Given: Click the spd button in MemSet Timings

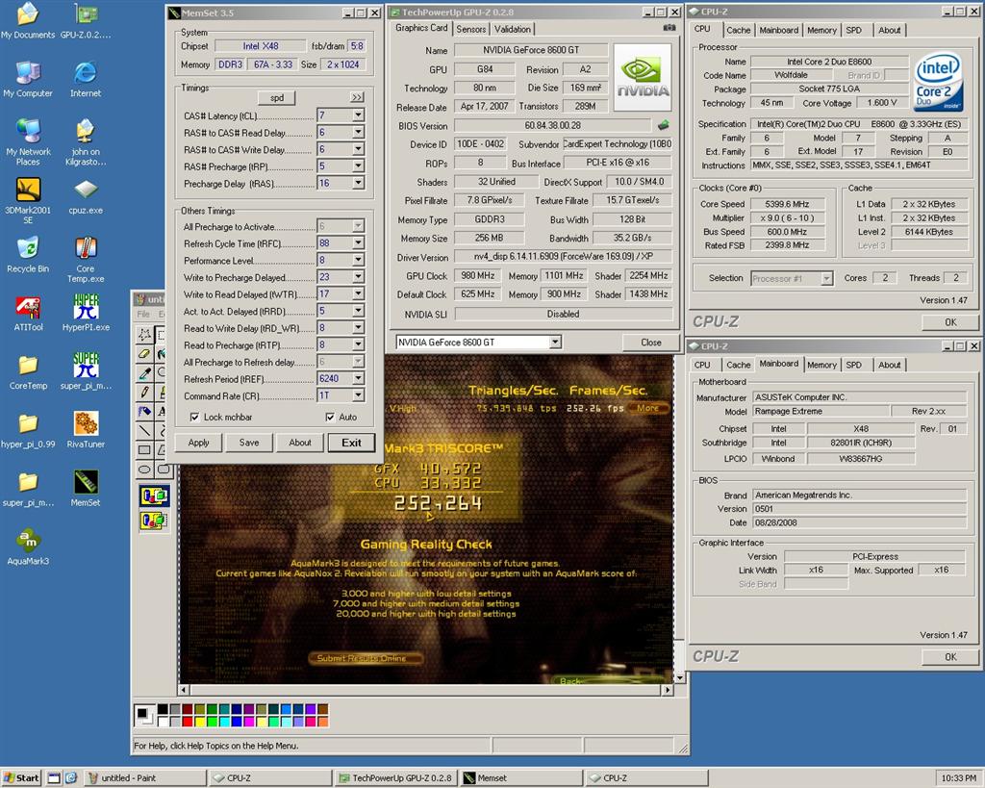Looking at the screenshot, I should point(277,97).
